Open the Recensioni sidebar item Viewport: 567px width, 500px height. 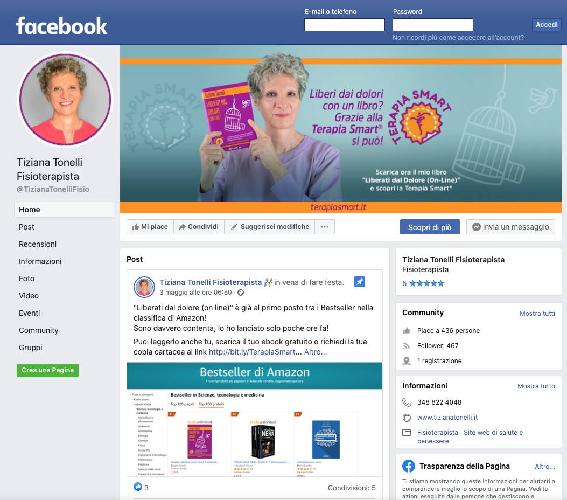(38, 244)
